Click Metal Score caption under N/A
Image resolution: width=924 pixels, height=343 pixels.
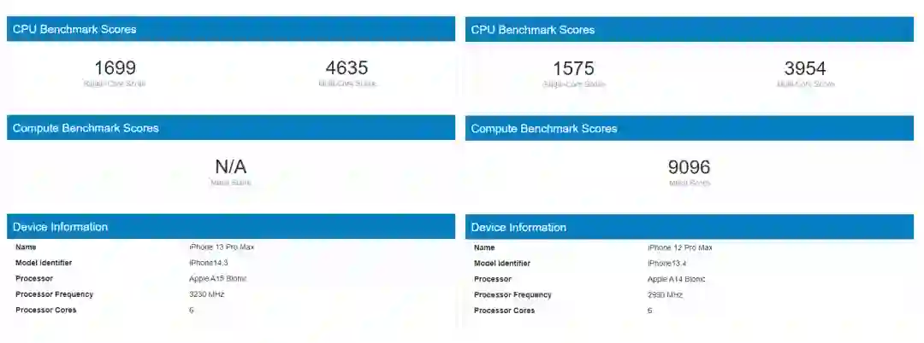click(x=230, y=182)
